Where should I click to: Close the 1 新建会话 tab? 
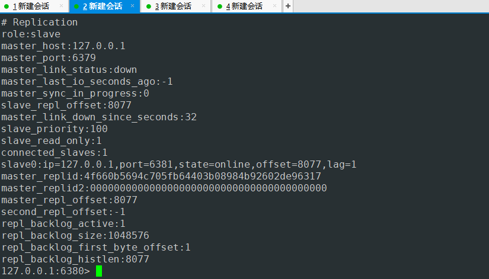pos(61,6)
